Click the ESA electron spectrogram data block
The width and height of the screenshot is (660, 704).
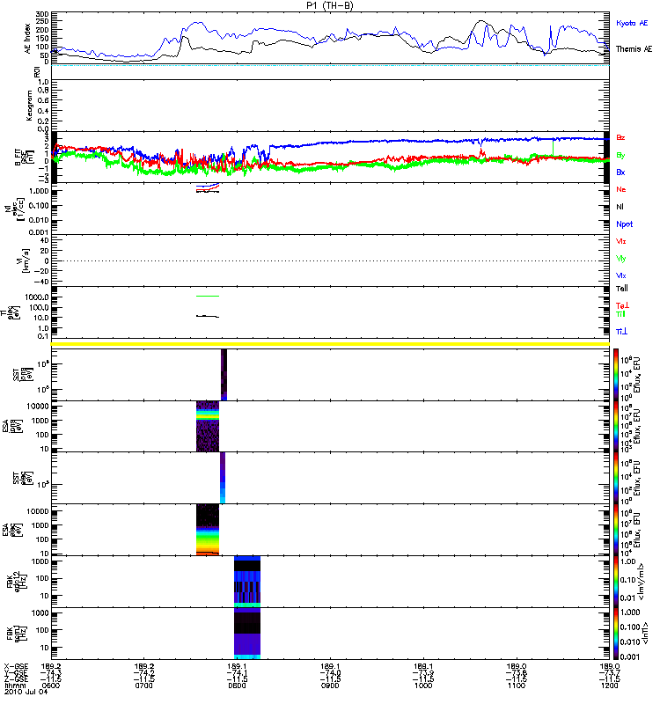point(208,530)
